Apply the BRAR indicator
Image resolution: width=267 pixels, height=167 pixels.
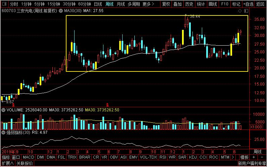(85, 157)
